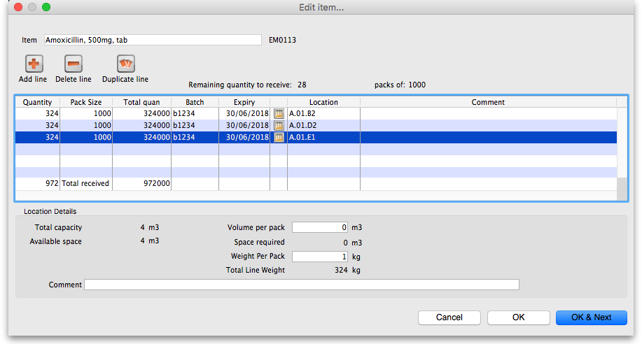The image size is (642, 344).
Task: Click the Location column header
Action: pyautogui.click(x=323, y=102)
